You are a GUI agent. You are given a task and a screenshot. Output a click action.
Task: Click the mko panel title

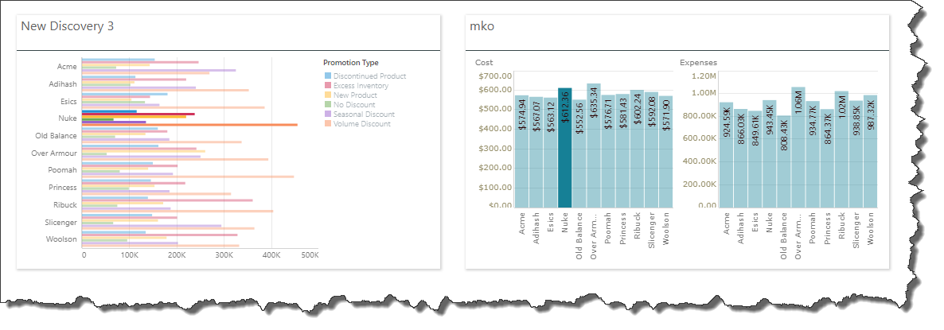click(x=482, y=26)
